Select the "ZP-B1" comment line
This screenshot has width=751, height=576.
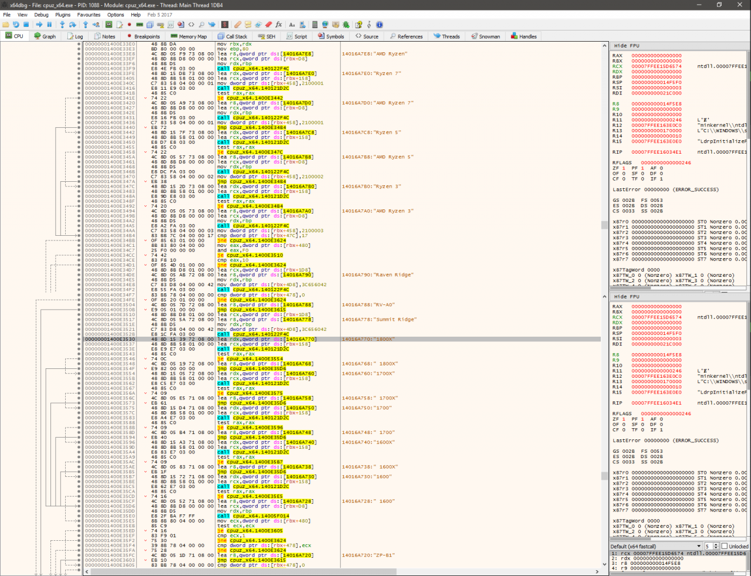click(369, 555)
